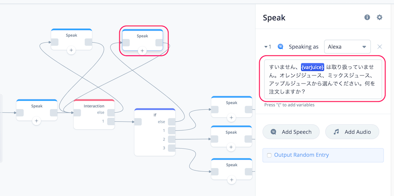Select the {varJuice} variable tag
This screenshot has width=394, height=196.
tap(312, 67)
